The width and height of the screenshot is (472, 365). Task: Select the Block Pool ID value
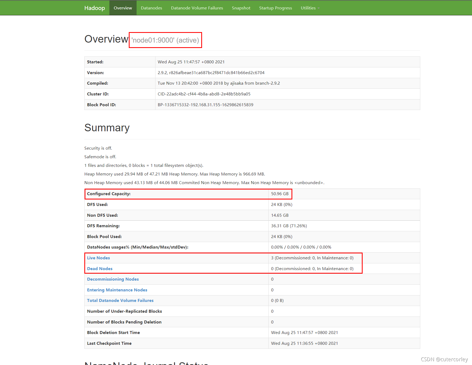pyautogui.click(x=206, y=105)
